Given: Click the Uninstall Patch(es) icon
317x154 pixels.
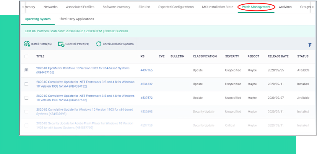Looking at the screenshot, I should (61, 44).
